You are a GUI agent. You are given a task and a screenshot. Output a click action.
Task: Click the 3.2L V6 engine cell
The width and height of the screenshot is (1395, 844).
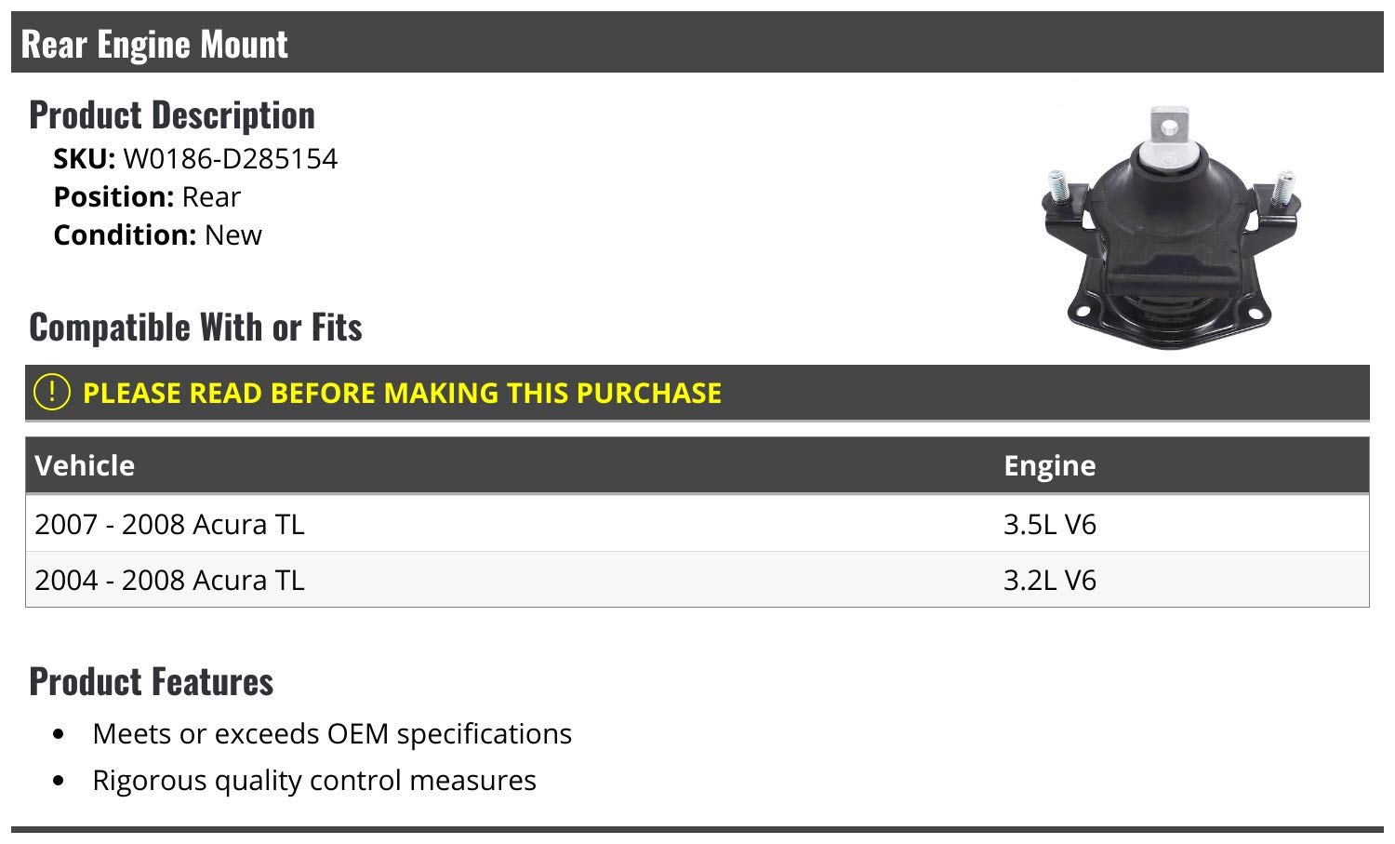(x=1049, y=580)
